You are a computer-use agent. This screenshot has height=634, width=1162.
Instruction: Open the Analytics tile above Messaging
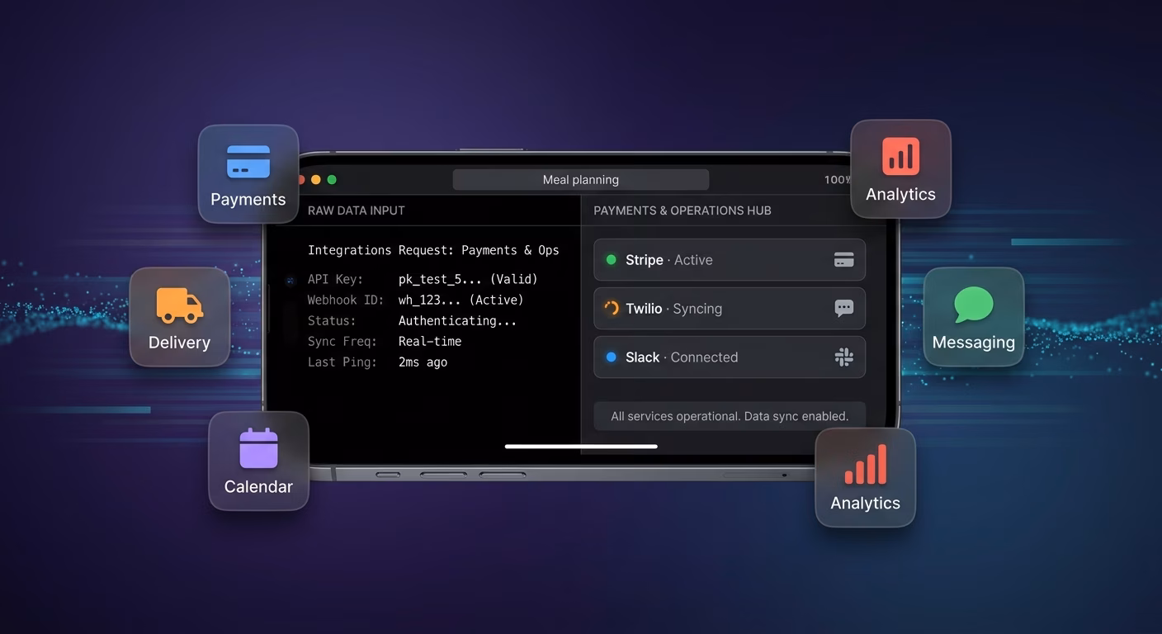(x=900, y=169)
